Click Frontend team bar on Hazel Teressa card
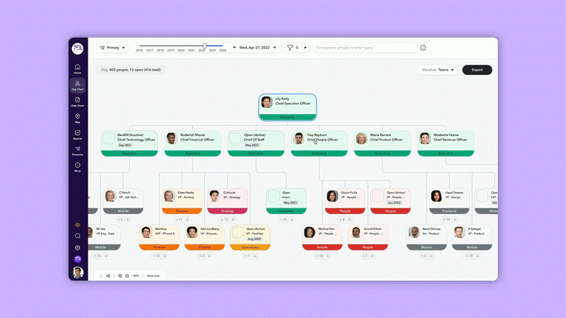 [x=449, y=211]
